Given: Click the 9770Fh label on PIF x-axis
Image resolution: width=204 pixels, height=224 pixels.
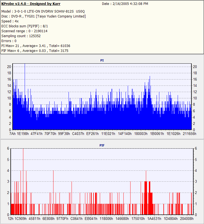Looking at the screenshot, I should coord(62,219).
